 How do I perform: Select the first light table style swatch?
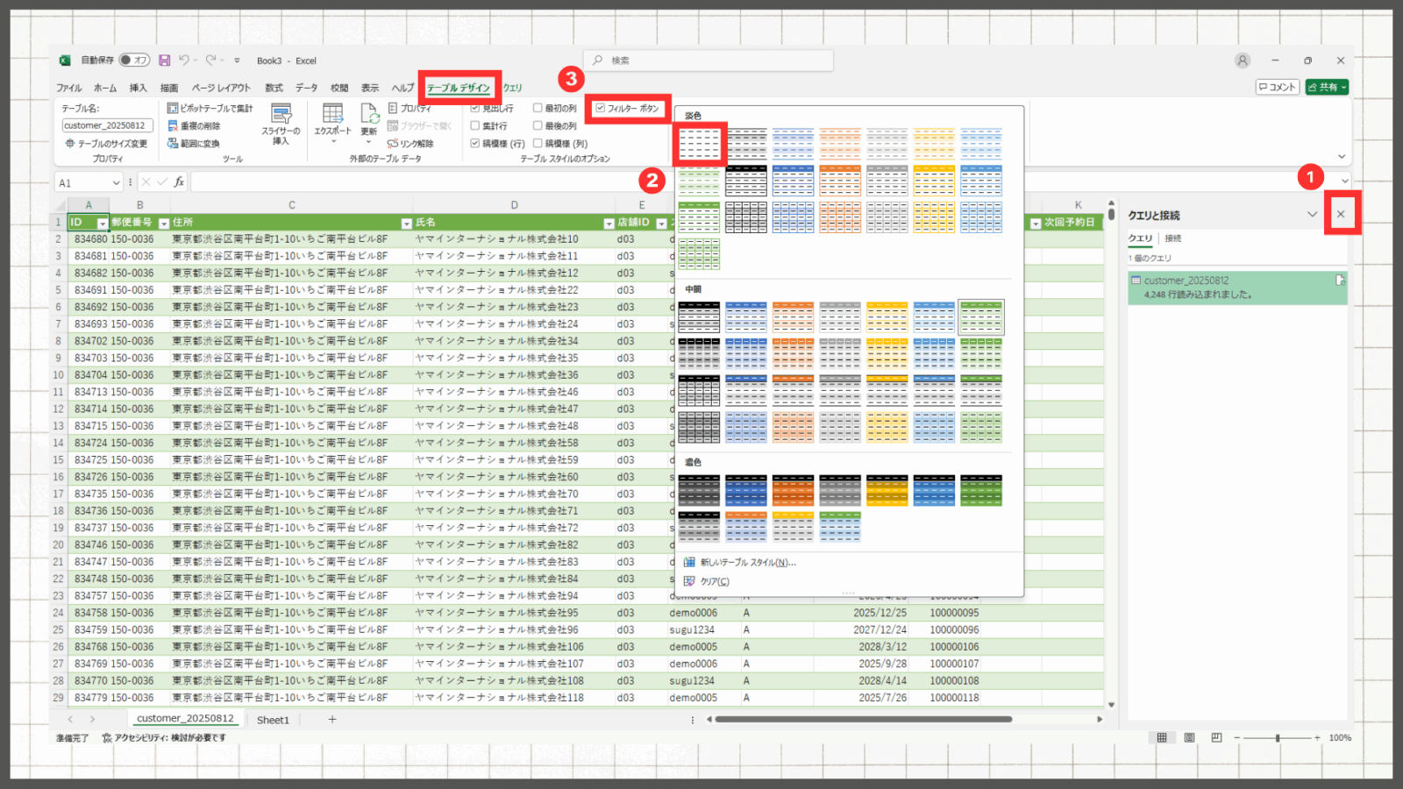pos(699,144)
